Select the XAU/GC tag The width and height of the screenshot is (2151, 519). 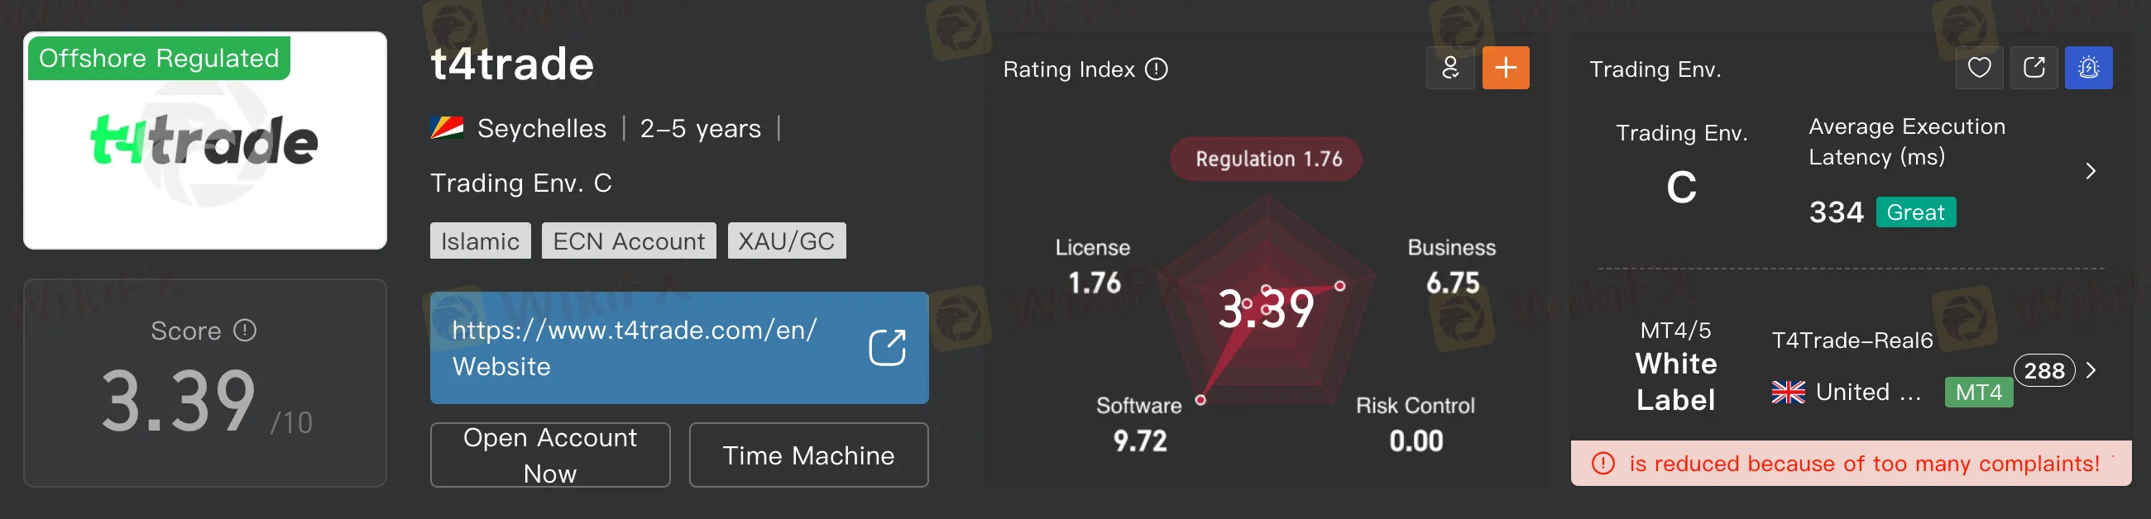786,241
